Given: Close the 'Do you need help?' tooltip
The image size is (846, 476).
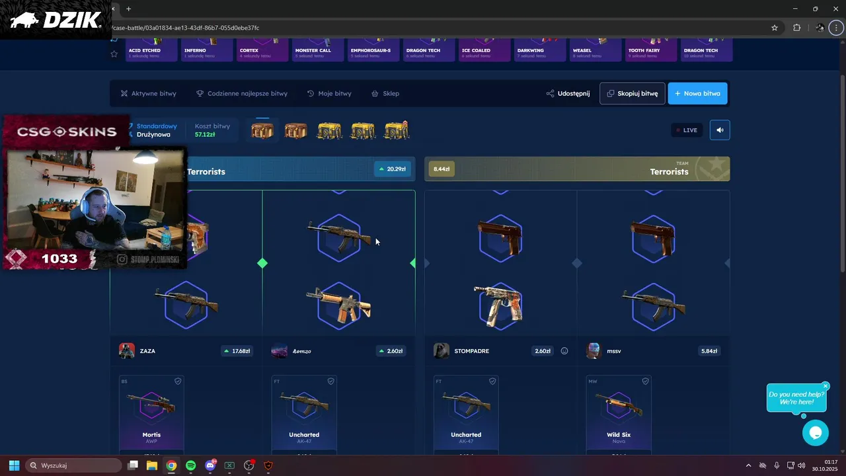Looking at the screenshot, I should 826,386.
